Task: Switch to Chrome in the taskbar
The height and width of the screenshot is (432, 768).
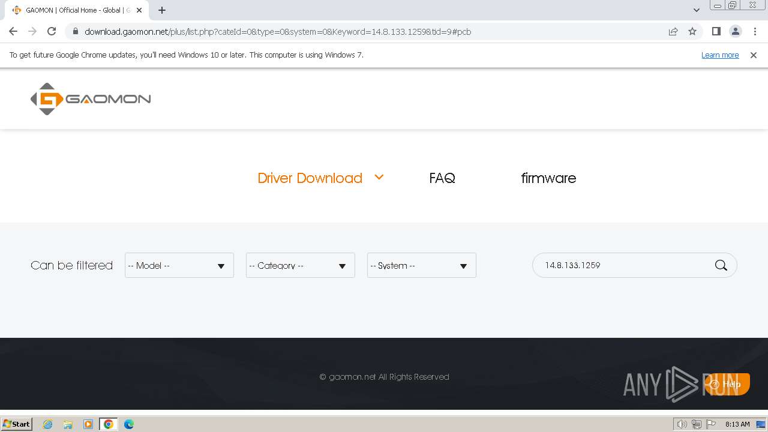Action: [x=109, y=424]
